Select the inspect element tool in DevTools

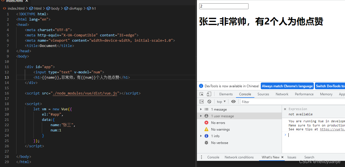coord(201,94)
